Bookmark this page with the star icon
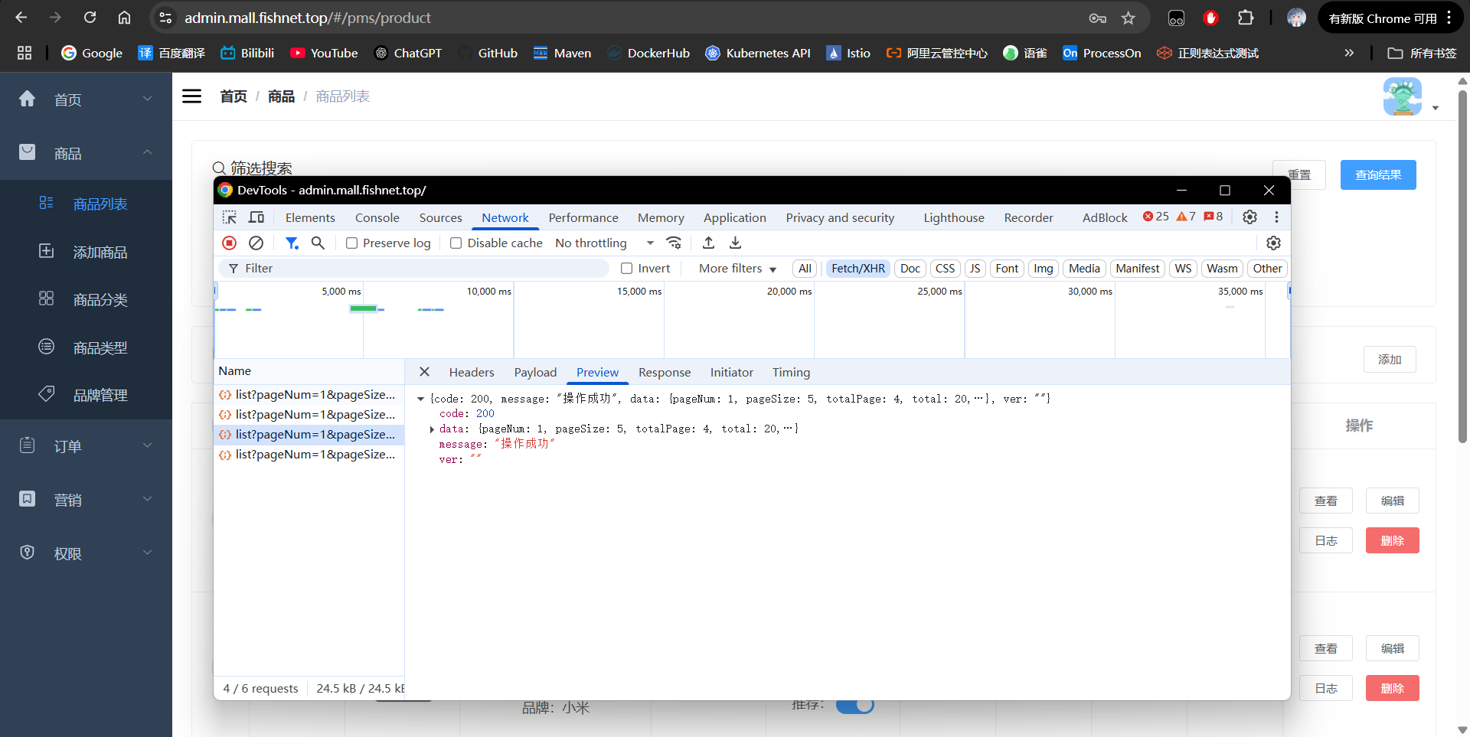The width and height of the screenshot is (1470, 737). pyautogui.click(x=1129, y=18)
